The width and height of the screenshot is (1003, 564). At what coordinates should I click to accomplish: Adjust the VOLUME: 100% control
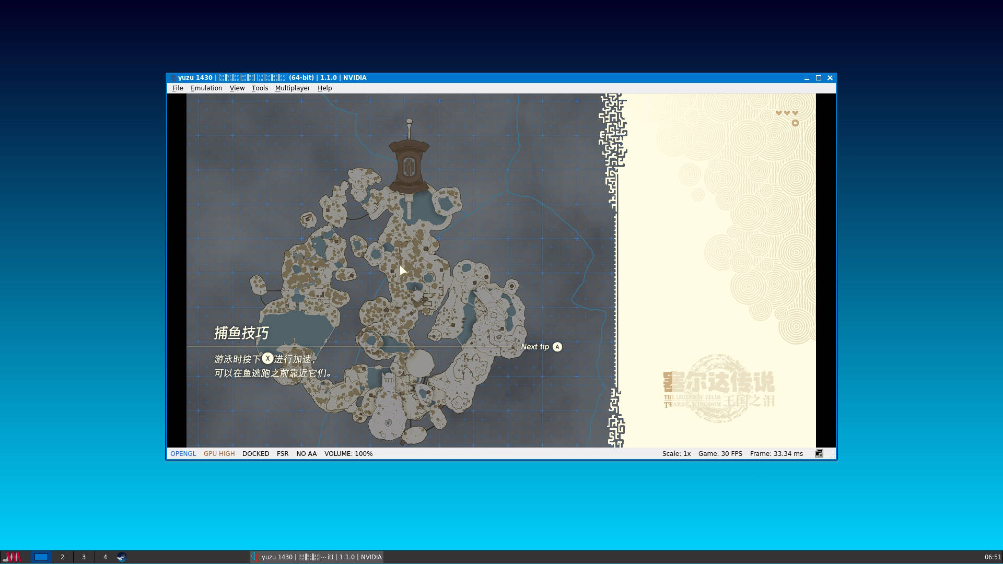[348, 453]
